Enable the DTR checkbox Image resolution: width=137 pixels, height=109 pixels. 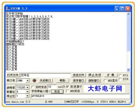pos(120,79)
